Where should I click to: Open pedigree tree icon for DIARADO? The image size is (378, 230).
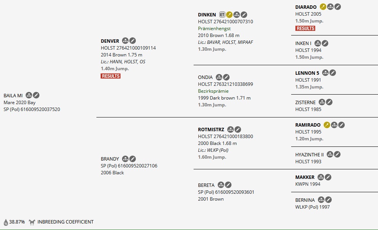[x=330, y=7]
